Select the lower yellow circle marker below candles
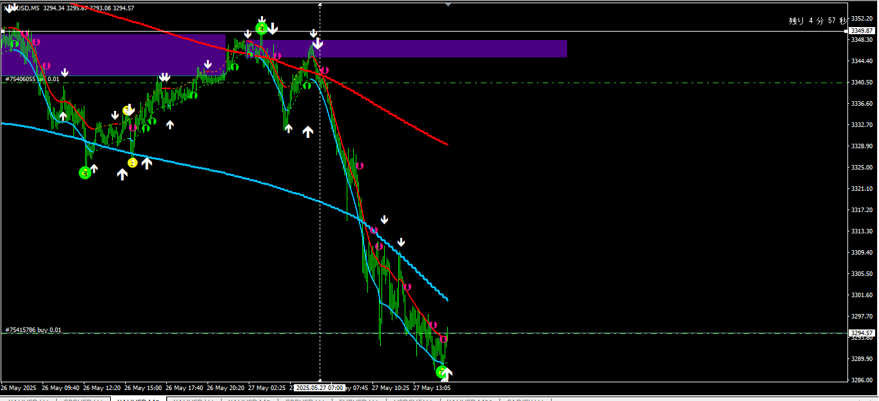 132,163
